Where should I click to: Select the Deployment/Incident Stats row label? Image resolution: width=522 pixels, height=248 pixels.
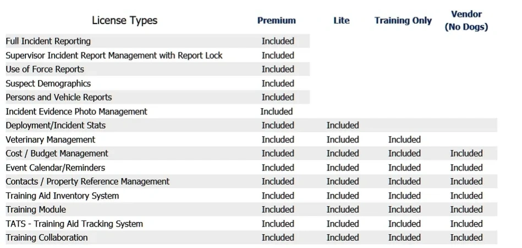pyautogui.click(x=56, y=125)
